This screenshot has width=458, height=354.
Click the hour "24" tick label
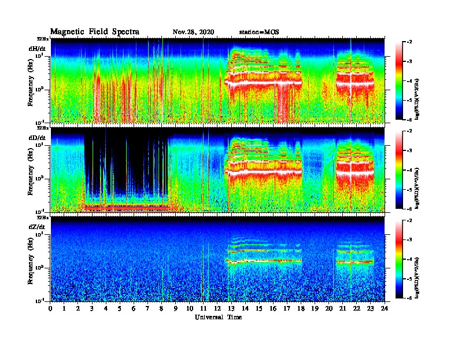pyautogui.click(x=385, y=308)
